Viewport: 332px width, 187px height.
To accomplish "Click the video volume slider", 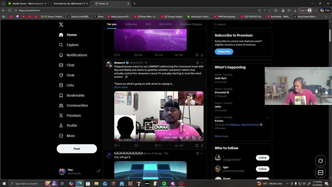I will (x=181, y=126).
